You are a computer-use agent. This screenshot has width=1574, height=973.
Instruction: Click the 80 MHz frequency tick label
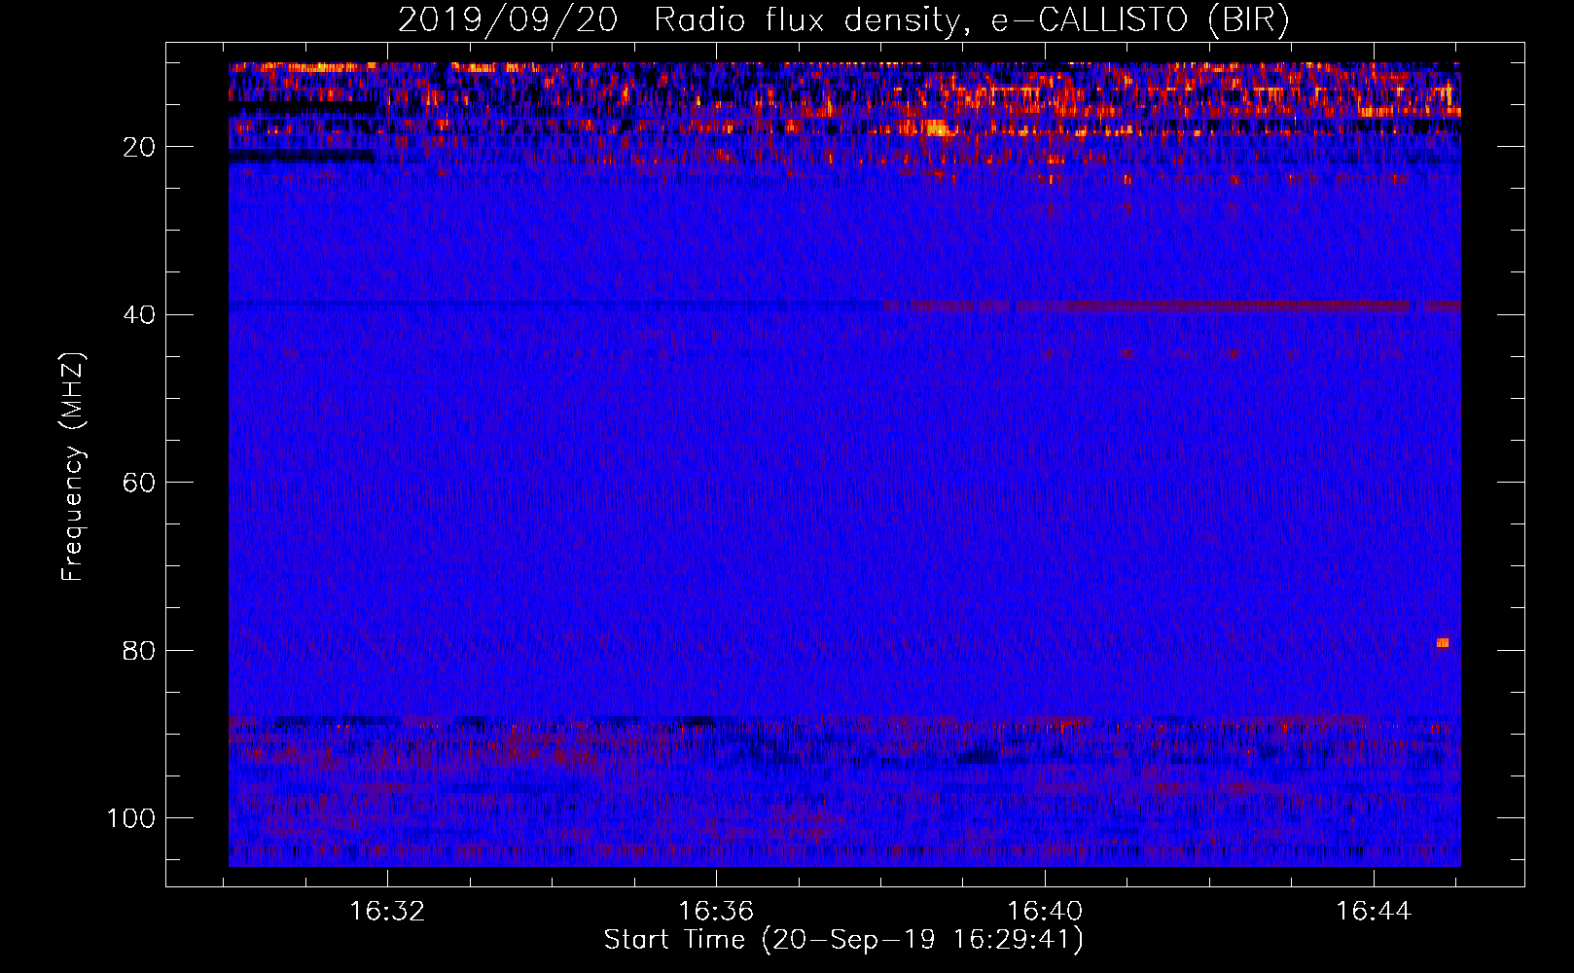(x=139, y=651)
